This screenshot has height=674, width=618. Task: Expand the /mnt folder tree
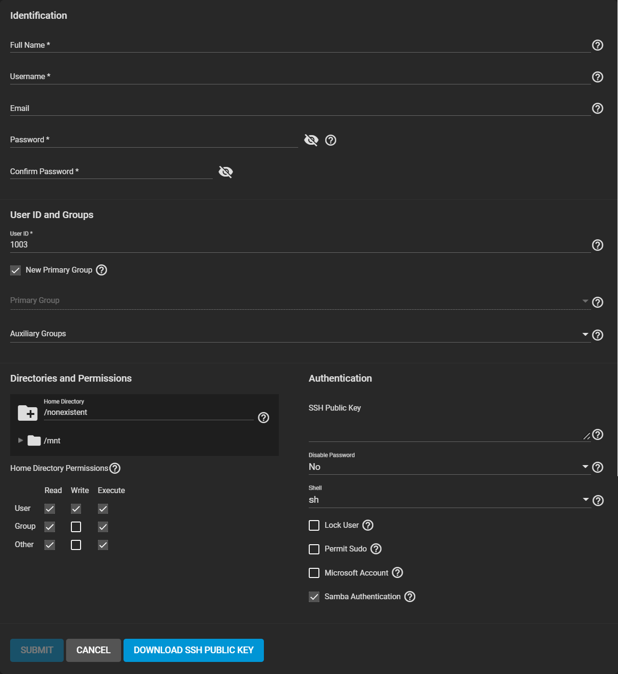coord(20,440)
